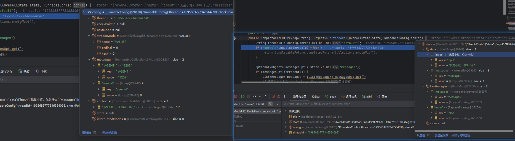Click the breakpoint gutter icon at afterModel line
515x141 pixels.
pyautogui.click(x=235, y=38)
